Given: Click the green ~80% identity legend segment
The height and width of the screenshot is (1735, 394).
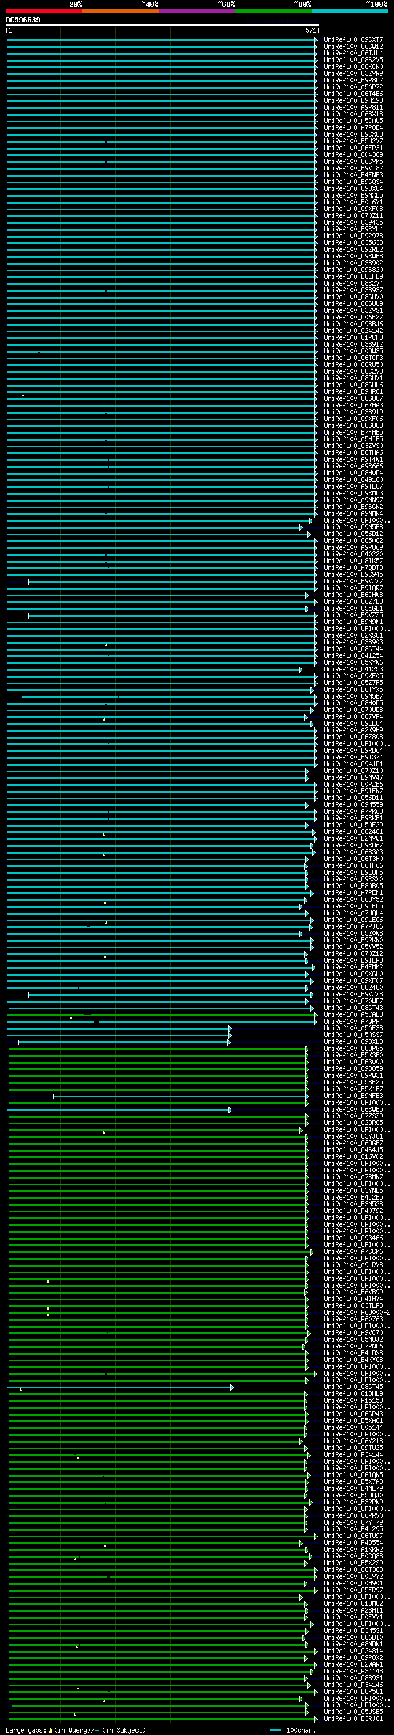Looking at the screenshot, I should [x=273, y=11].
